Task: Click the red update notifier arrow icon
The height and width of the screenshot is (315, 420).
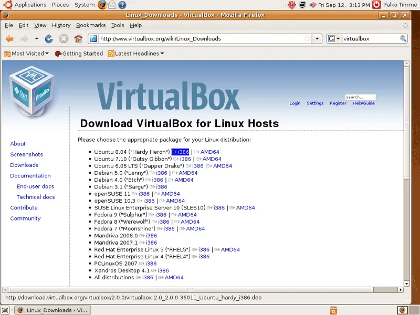Action: 291,5
